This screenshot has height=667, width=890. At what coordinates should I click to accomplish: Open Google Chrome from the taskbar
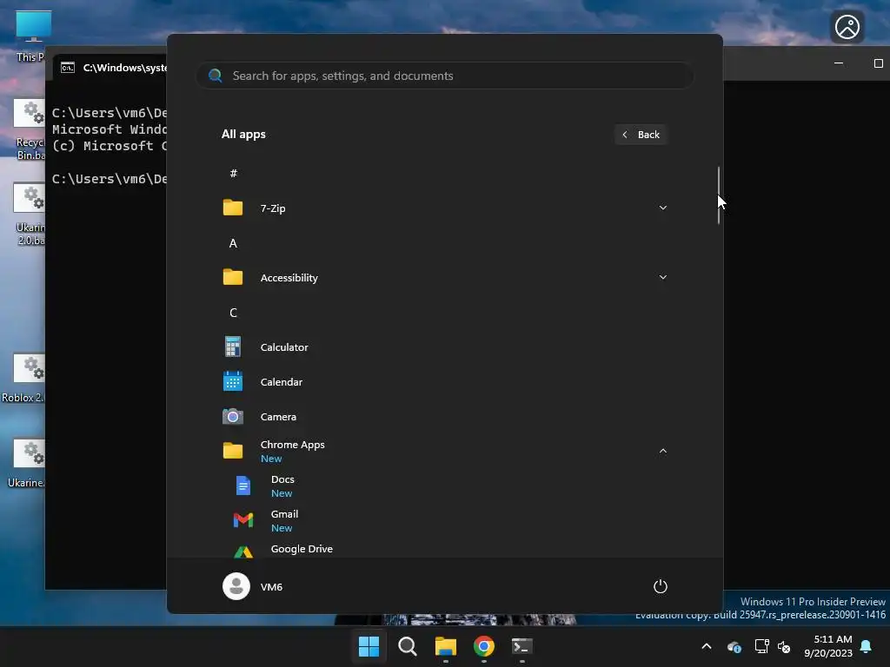pos(483,646)
